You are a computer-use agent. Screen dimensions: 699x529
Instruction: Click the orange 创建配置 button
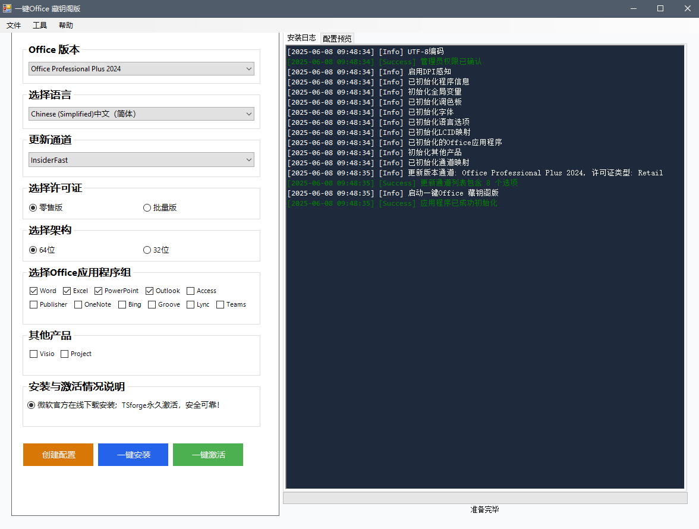tap(58, 455)
